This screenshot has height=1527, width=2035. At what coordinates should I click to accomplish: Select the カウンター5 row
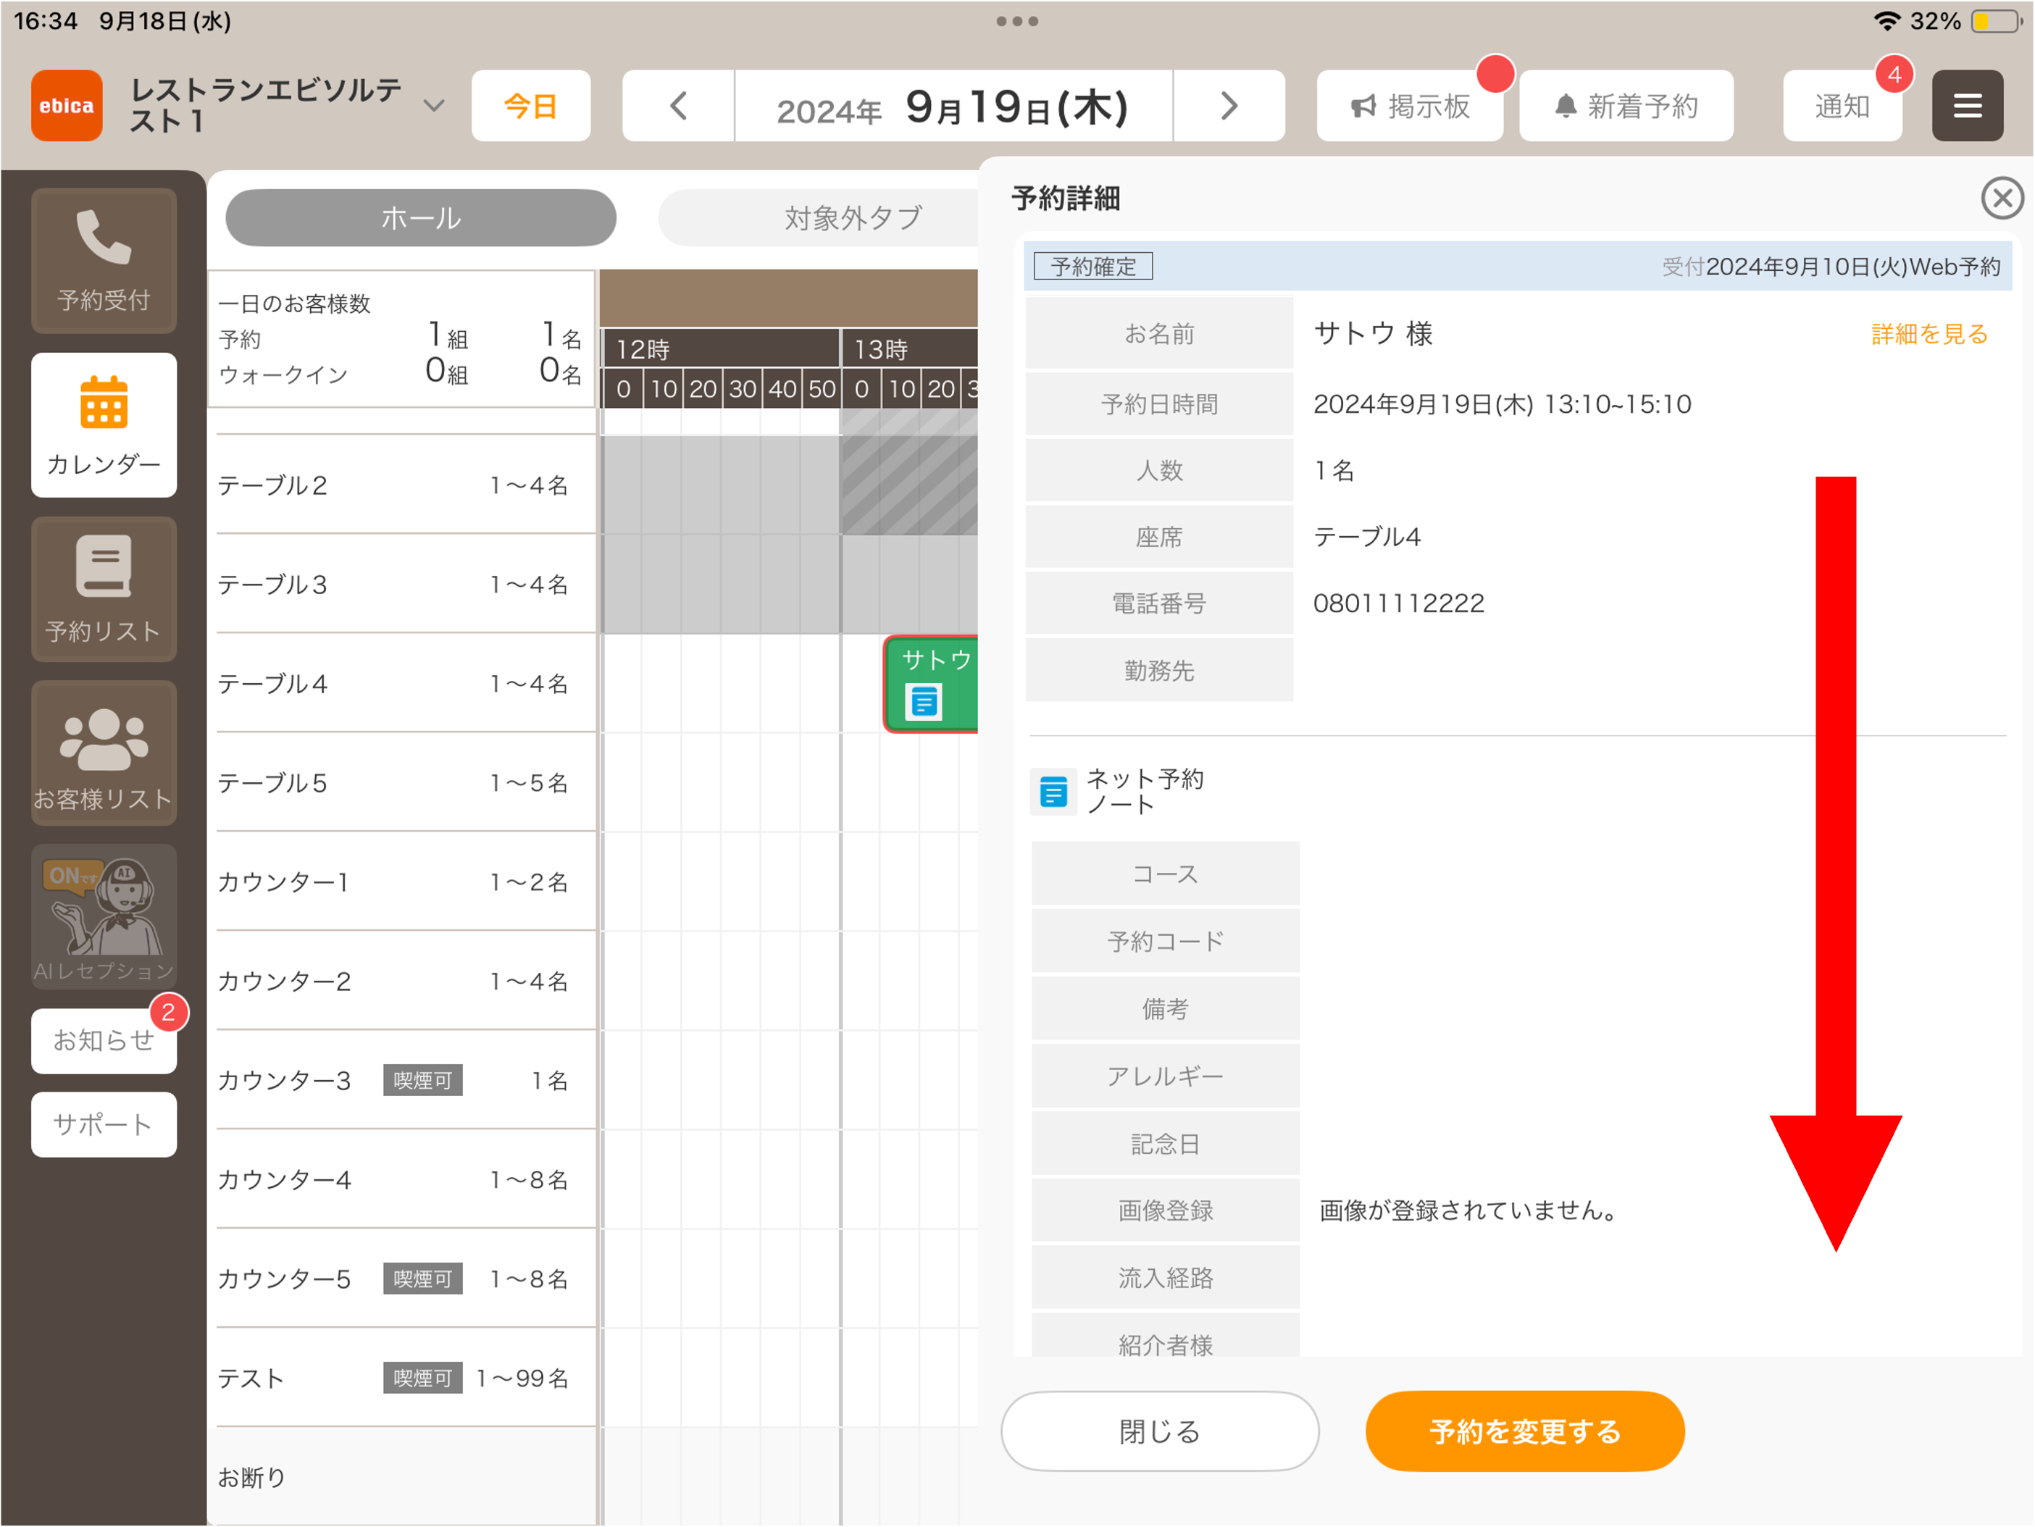406,1279
